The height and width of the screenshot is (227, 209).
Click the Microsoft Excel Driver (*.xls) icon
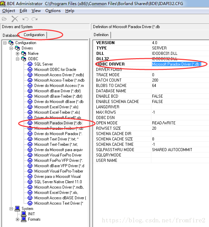point(30,107)
